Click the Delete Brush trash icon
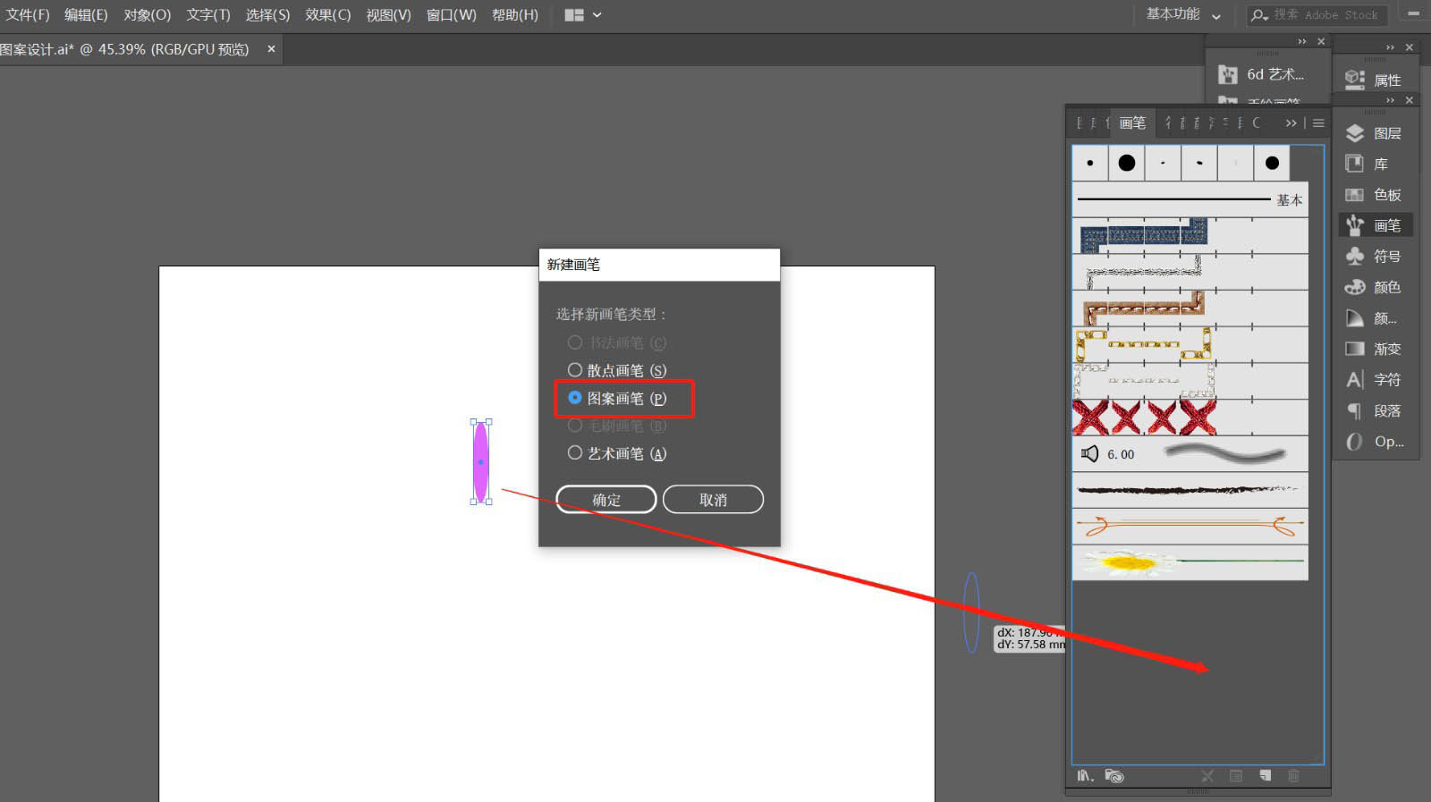Image resolution: width=1431 pixels, height=802 pixels. tap(1293, 775)
